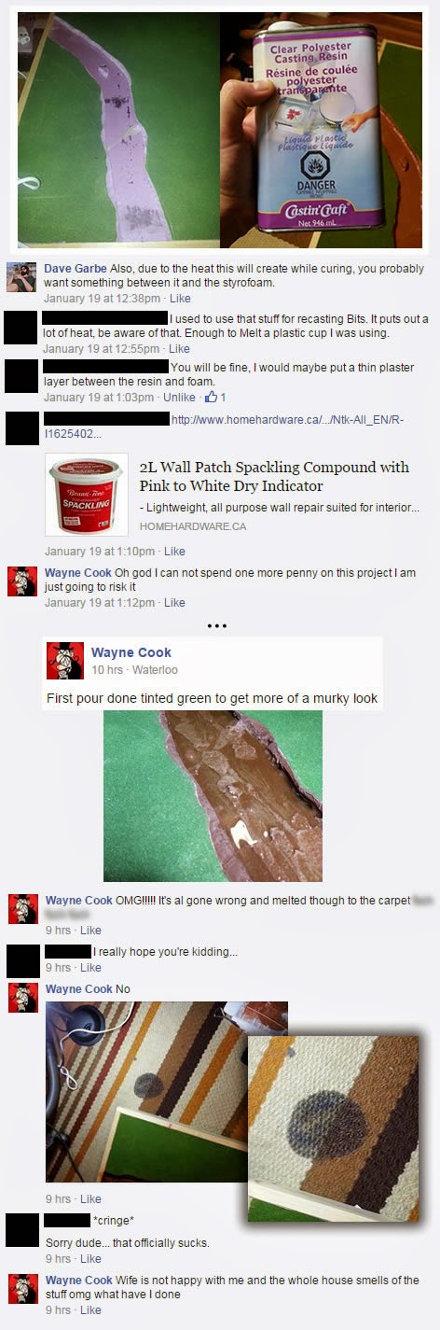
Task: Click avatar next to Wayne Cook's 'No' comment
Action: 22,998
